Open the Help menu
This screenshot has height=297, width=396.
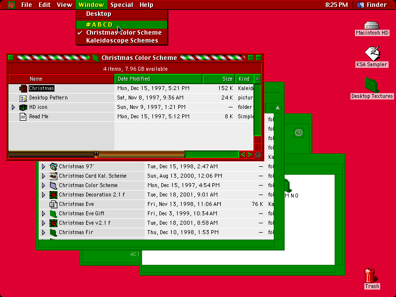click(146, 5)
